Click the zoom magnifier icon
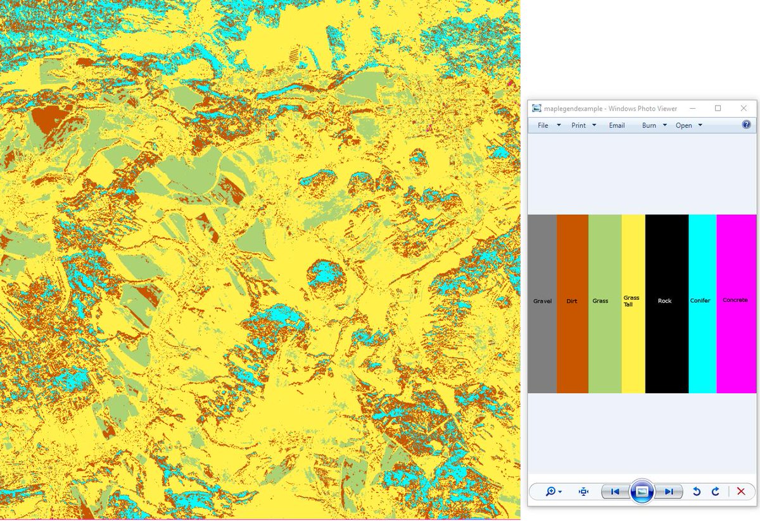760x521 pixels. tap(550, 491)
